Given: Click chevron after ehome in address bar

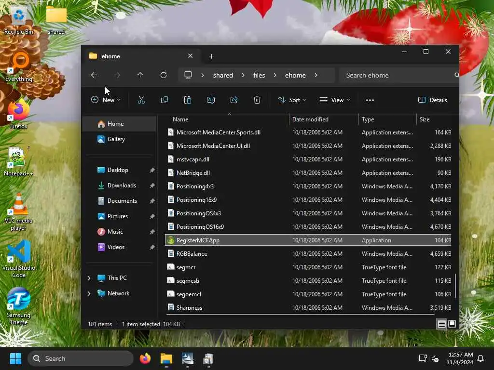Looking at the screenshot, I should [x=316, y=75].
